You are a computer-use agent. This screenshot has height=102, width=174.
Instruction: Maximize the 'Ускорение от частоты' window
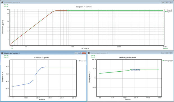pos(167,2)
